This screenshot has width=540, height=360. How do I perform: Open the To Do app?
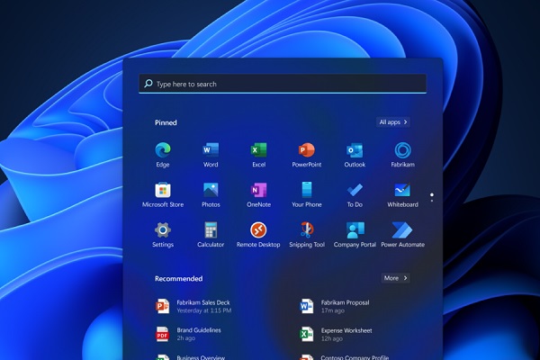(x=355, y=194)
